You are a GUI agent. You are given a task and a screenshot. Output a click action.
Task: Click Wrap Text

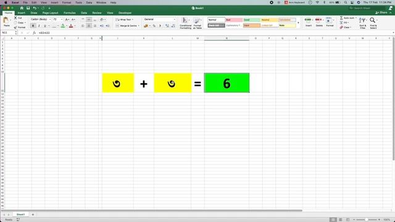coord(125,19)
